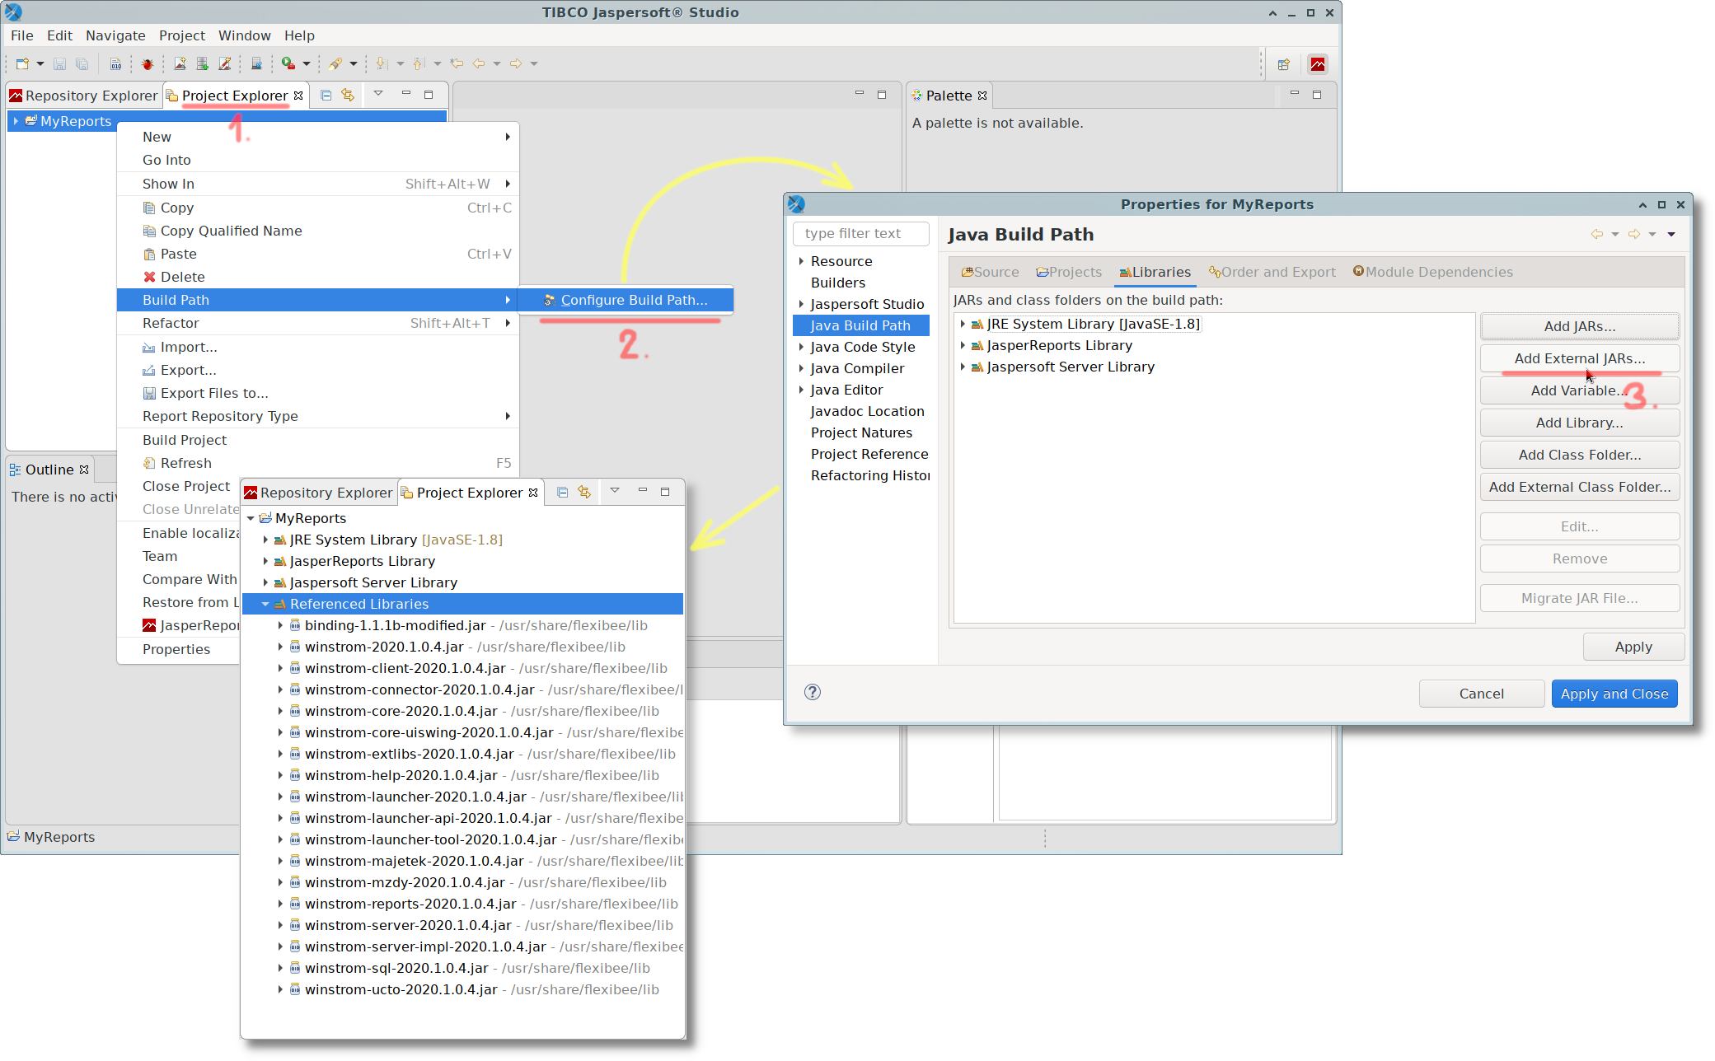The image size is (1715, 1061).
Task: Open the dropdown next to Run external tools
Action: (x=307, y=63)
